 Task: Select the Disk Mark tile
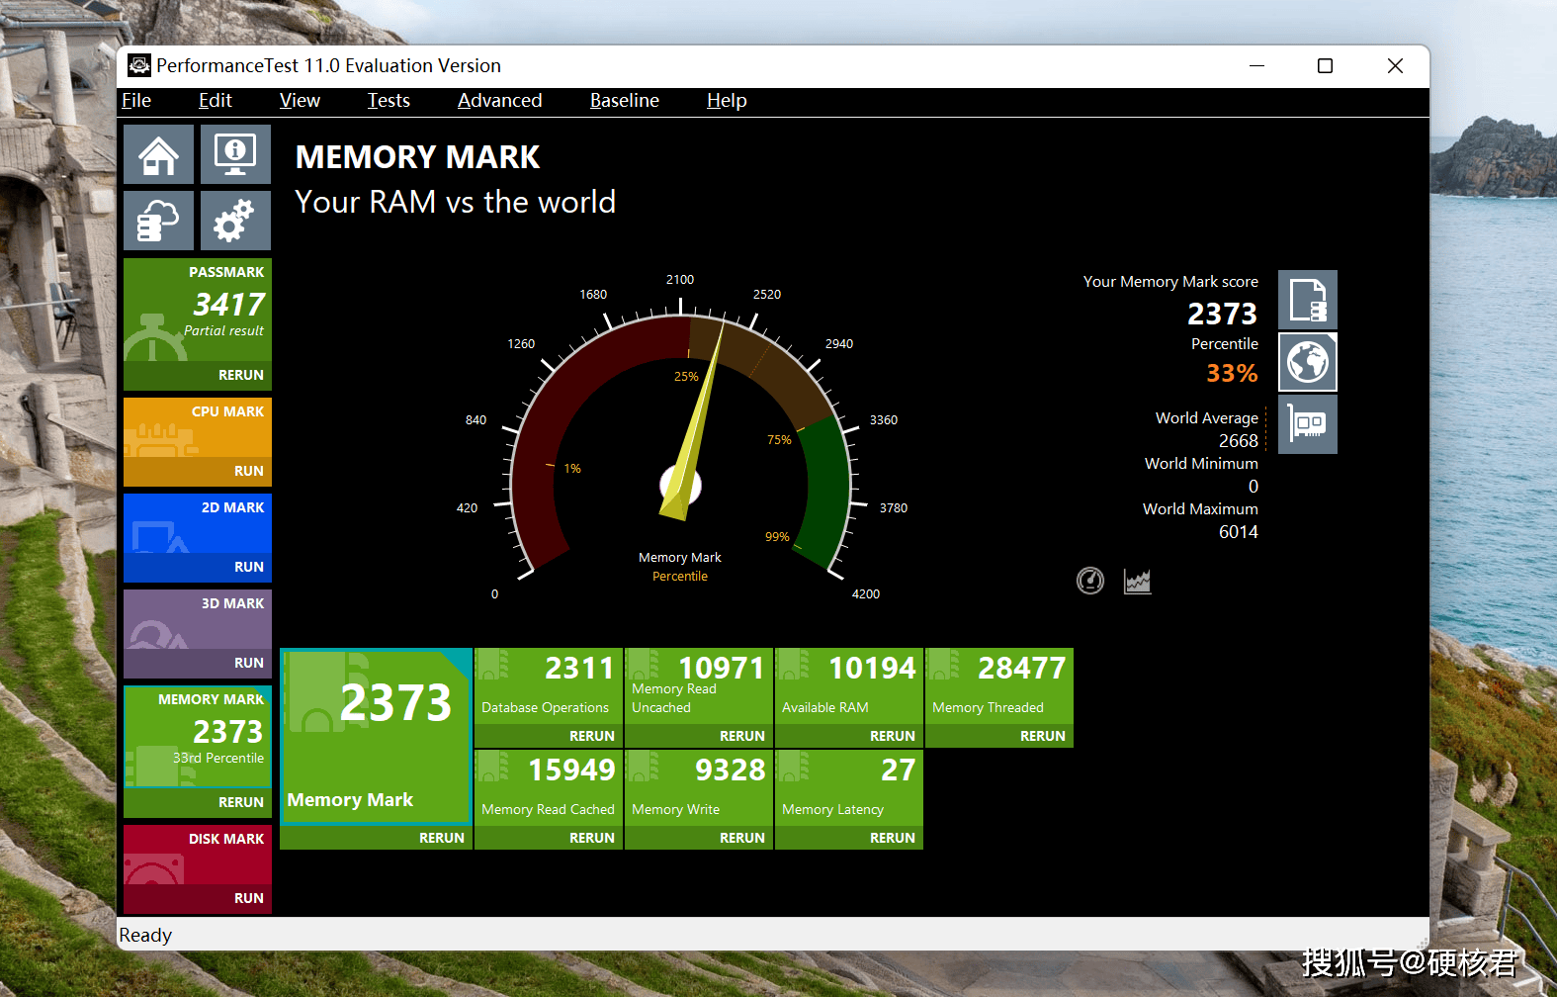tap(198, 855)
